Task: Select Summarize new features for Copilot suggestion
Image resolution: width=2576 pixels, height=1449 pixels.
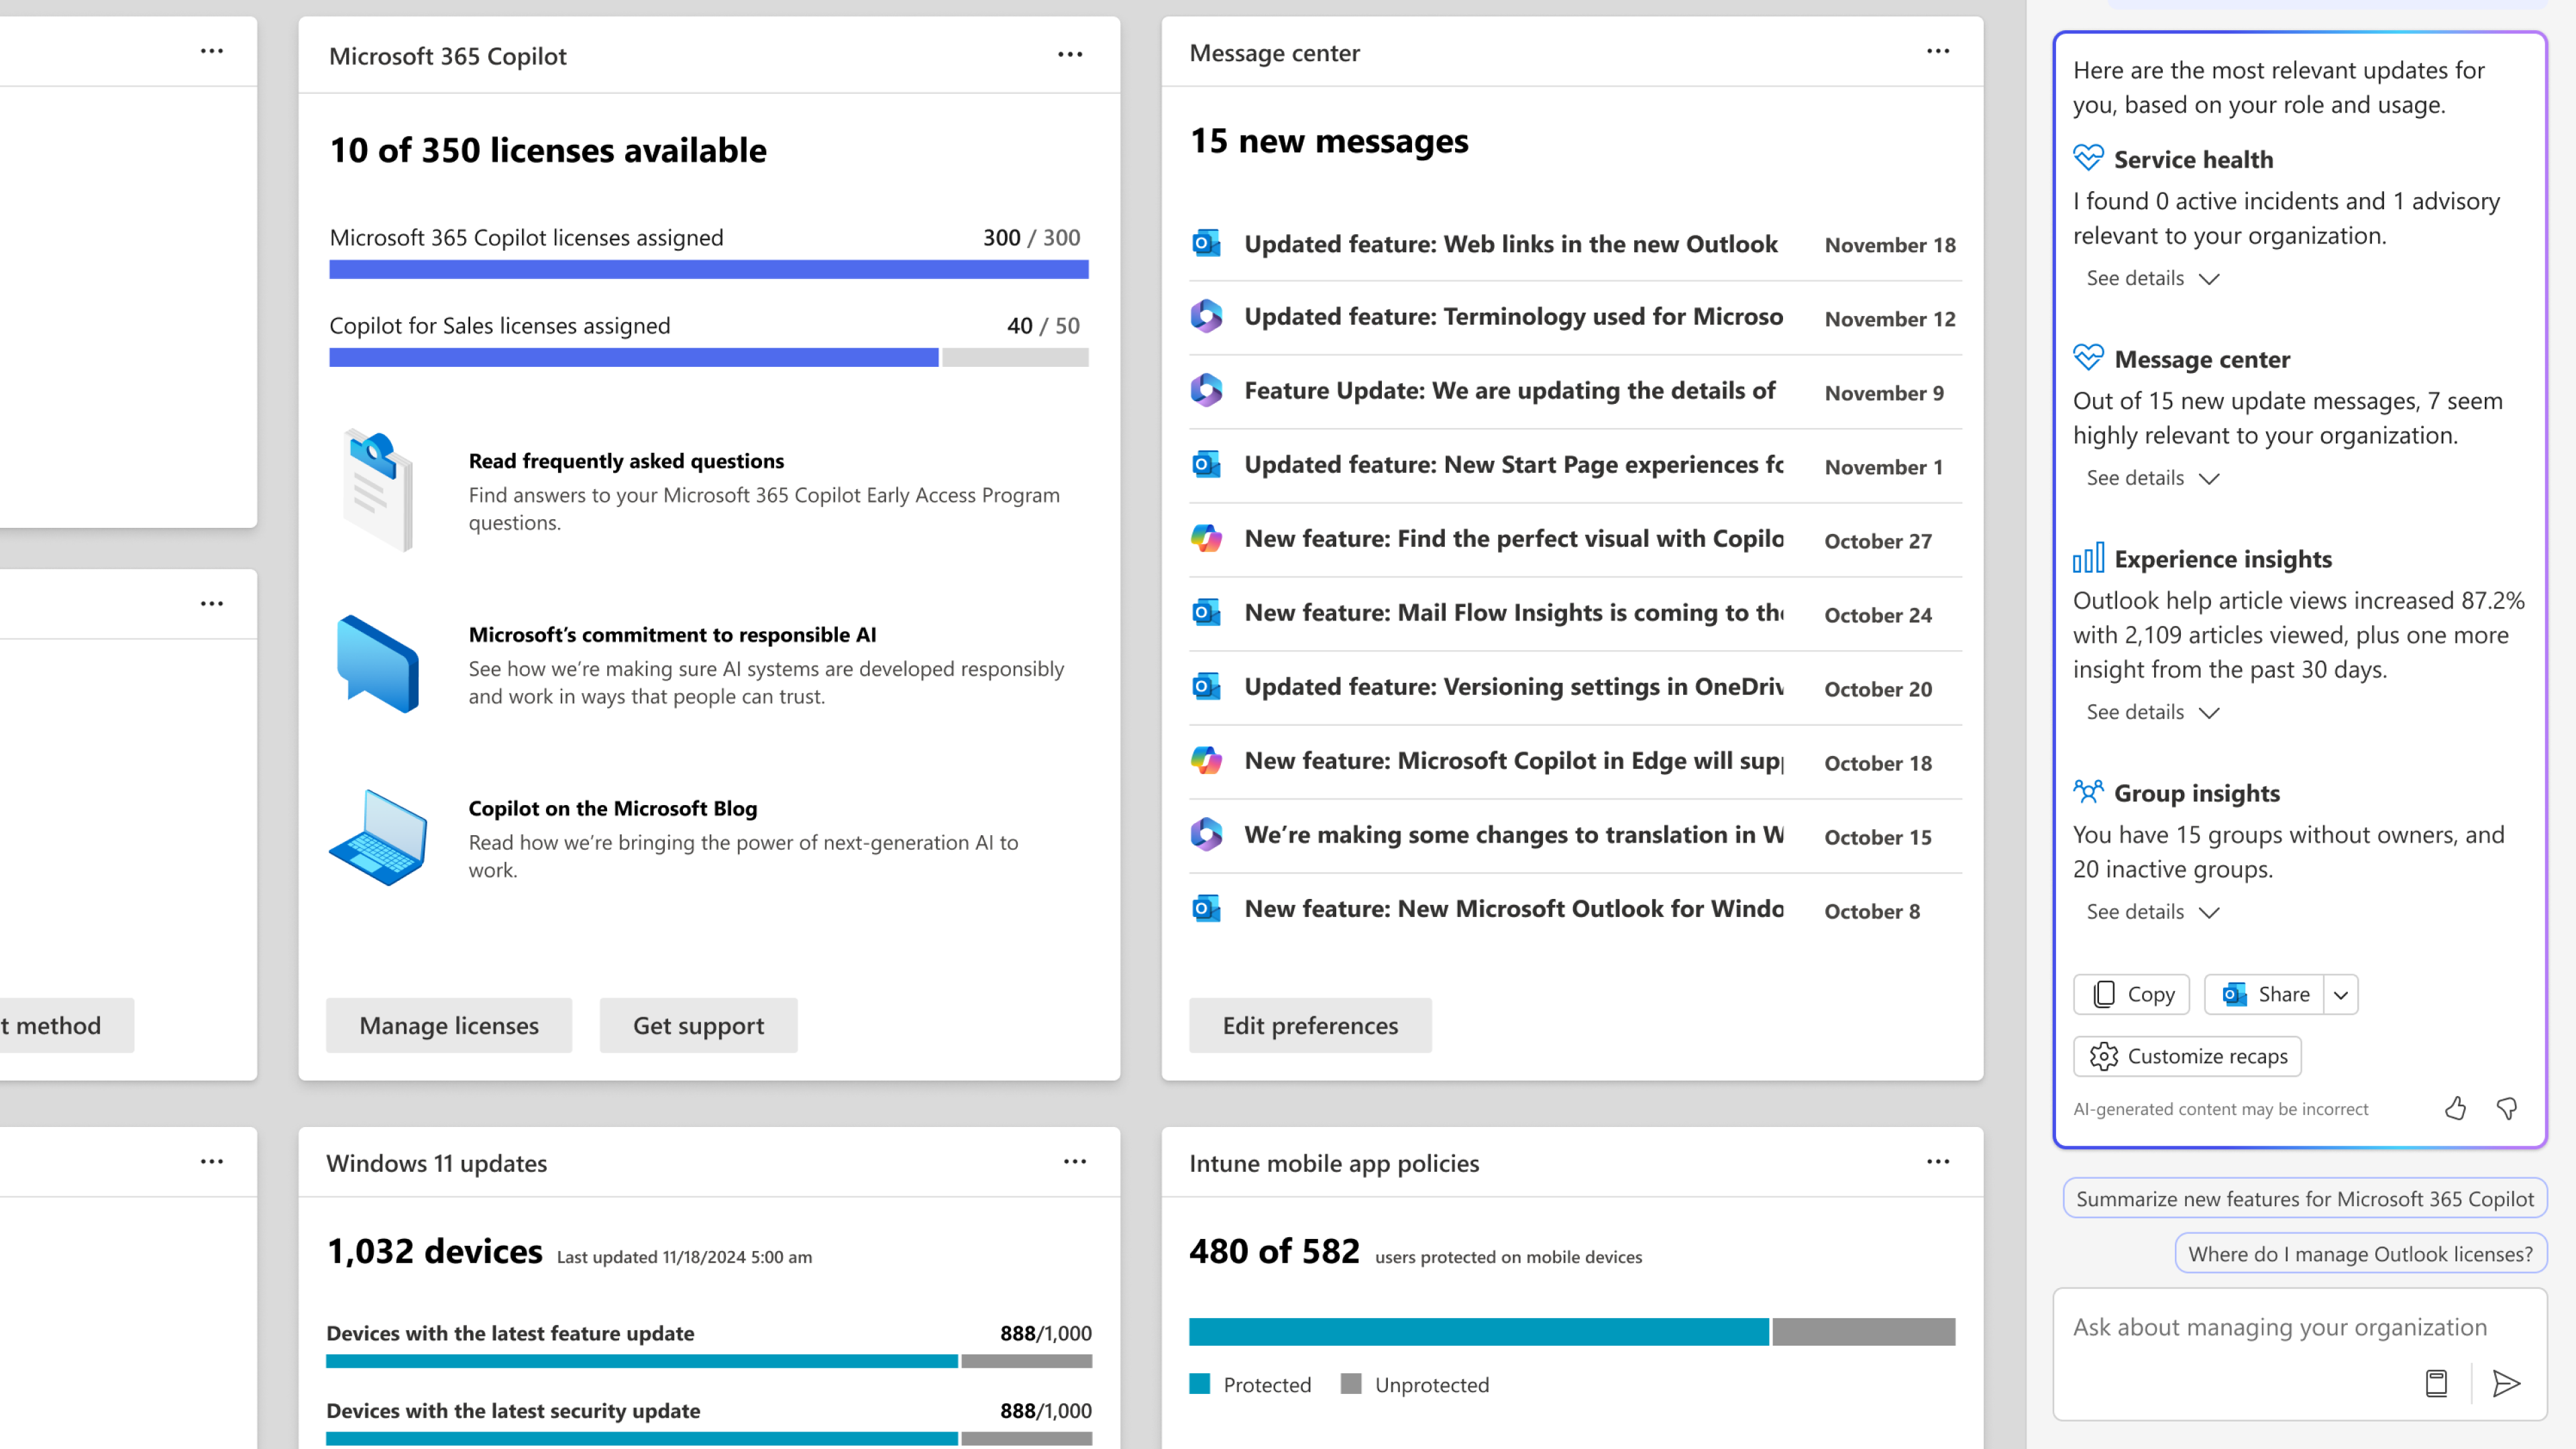Action: pos(2305,1198)
